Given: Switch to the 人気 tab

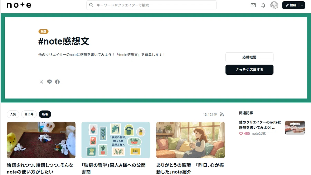Looking at the screenshot, I should click(x=13, y=114).
